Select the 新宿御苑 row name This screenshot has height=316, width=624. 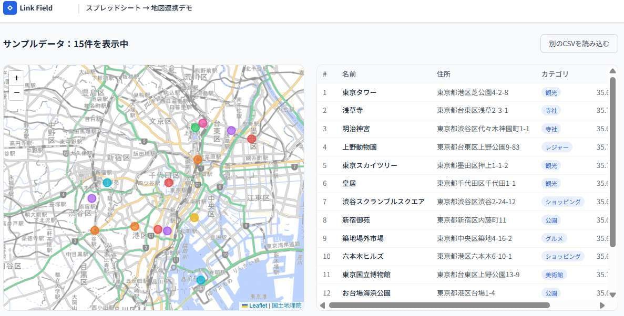(x=356, y=220)
